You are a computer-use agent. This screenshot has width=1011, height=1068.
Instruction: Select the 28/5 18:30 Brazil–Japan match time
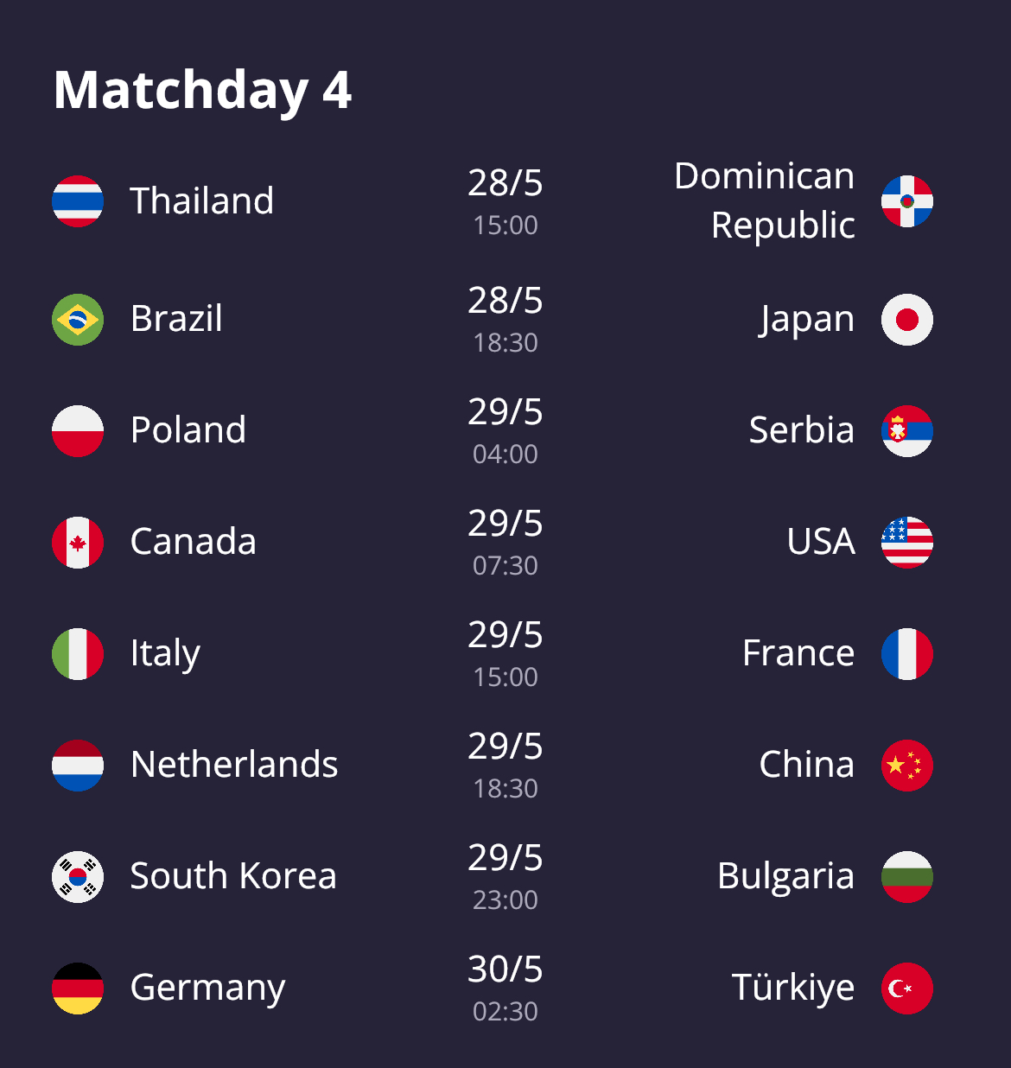point(505,320)
